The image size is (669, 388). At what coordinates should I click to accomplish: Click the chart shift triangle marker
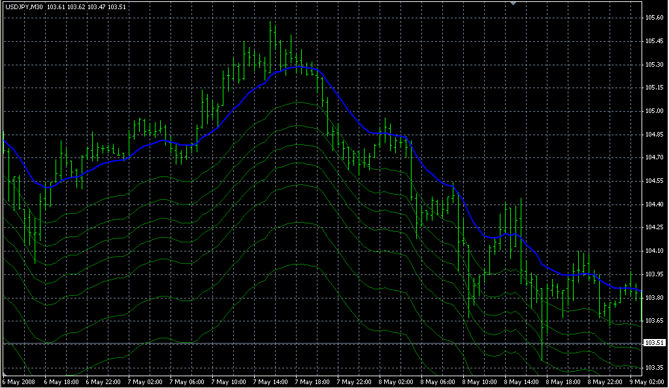(514, 4)
